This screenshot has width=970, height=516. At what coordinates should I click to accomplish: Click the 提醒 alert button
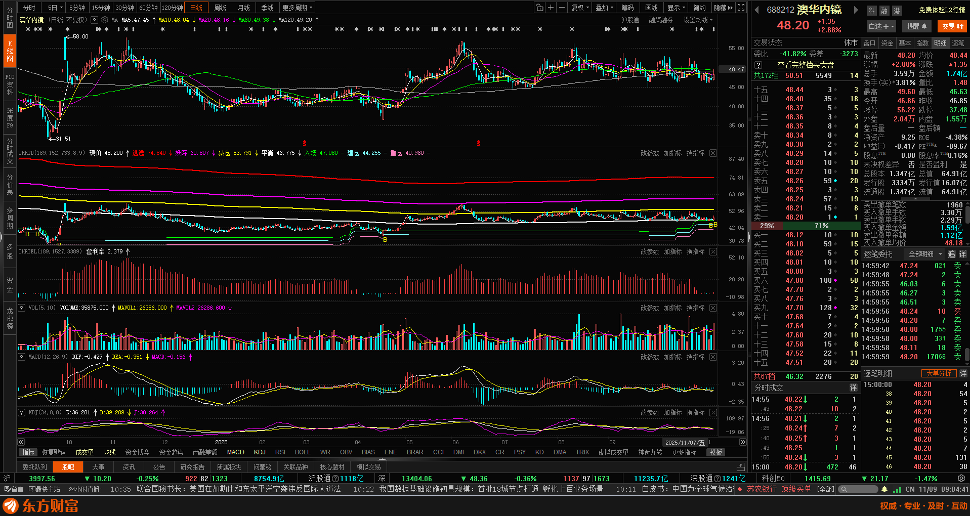(x=916, y=26)
